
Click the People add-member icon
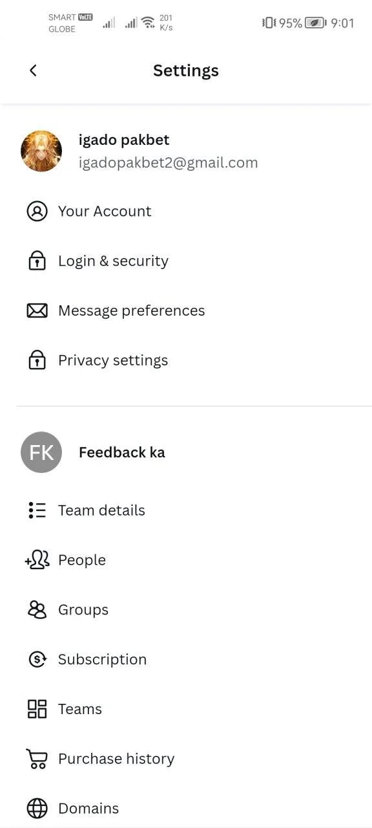[x=37, y=560]
